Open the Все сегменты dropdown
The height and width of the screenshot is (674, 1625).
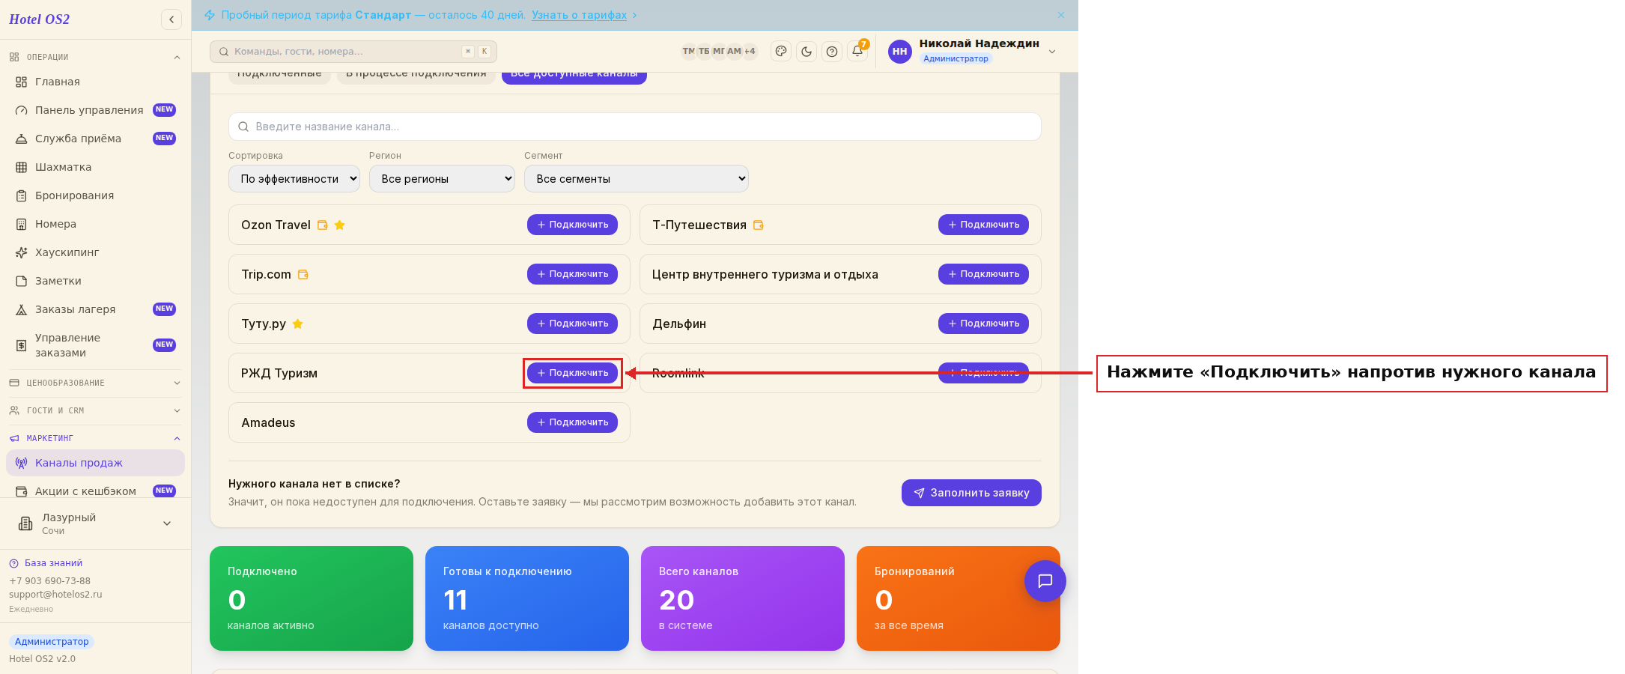637,178
